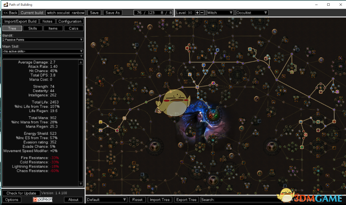Open the Occultist ascendancy dropdown
Viewport: 346px width, 205px height.
coord(252,13)
